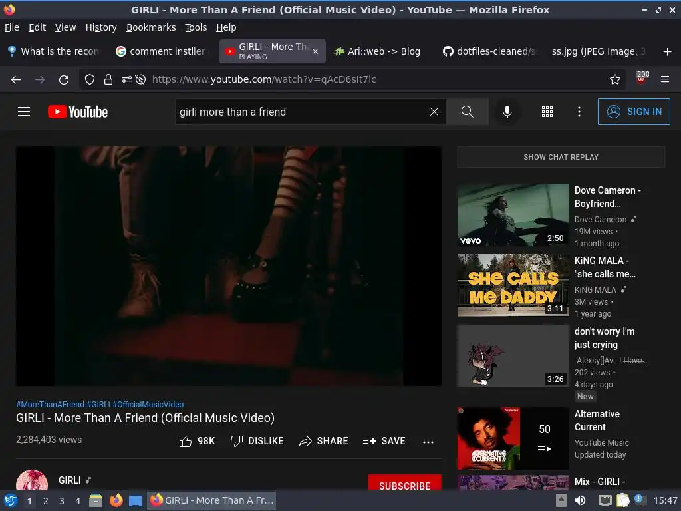The image size is (681, 511).
Task: Open Firefox application hamburger menu
Action: tap(665, 79)
